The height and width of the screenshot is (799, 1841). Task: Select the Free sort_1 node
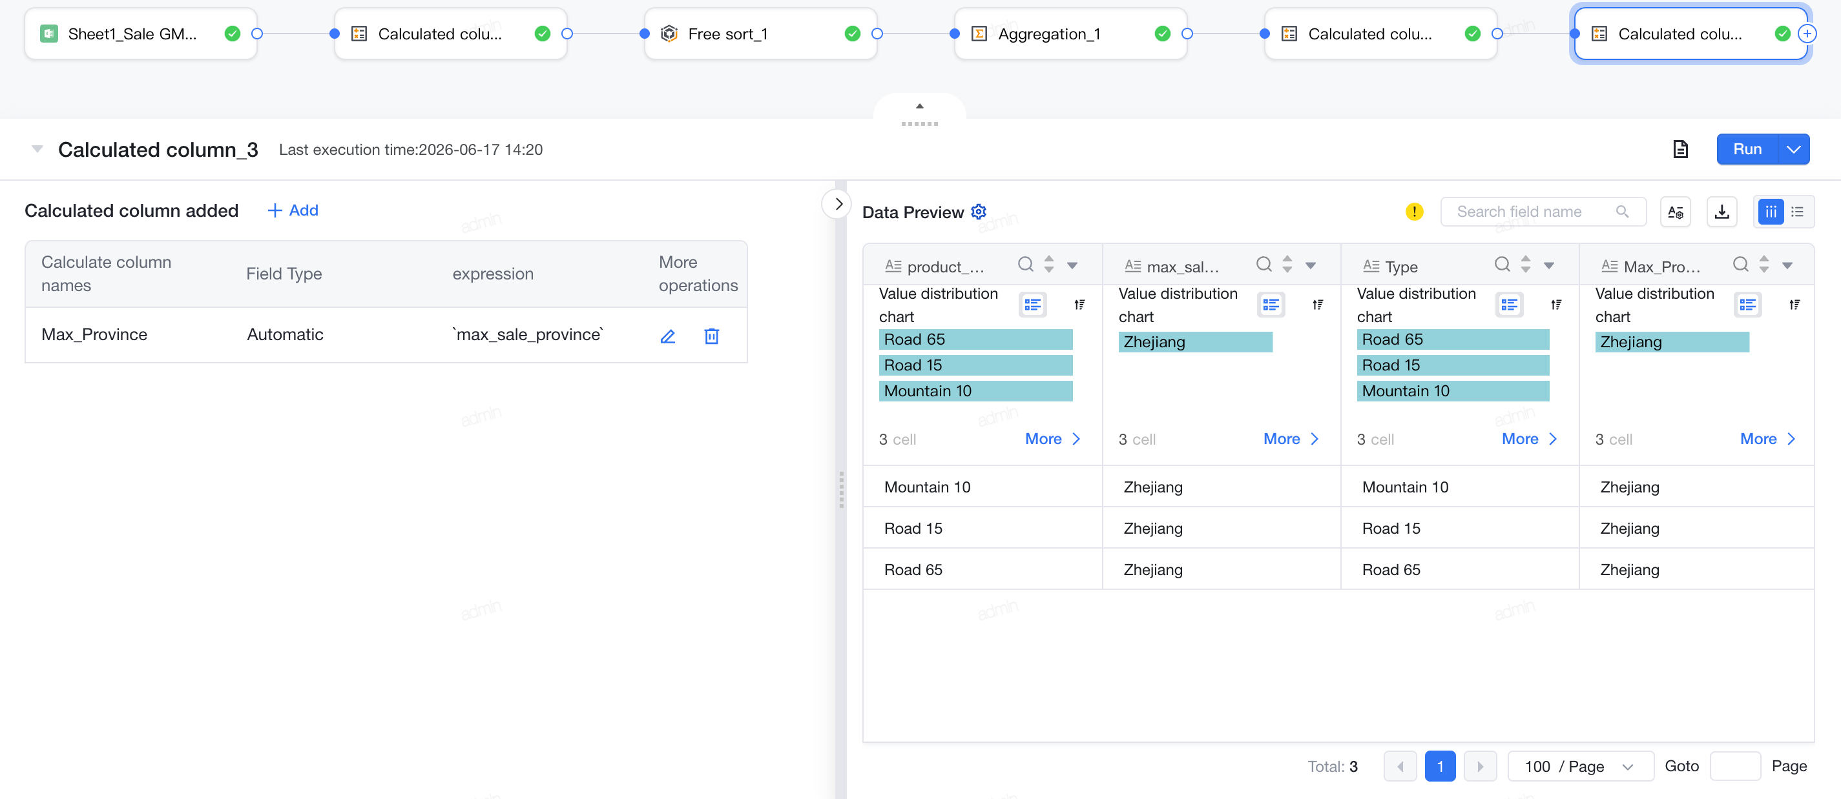pyautogui.click(x=760, y=34)
